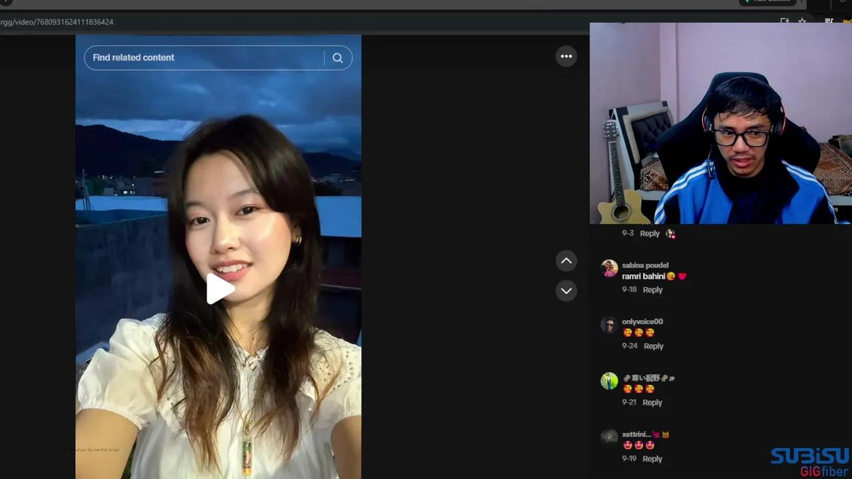Open onlyvoice00's profile avatar
This screenshot has width=852, height=479.
(x=609, y=325)
